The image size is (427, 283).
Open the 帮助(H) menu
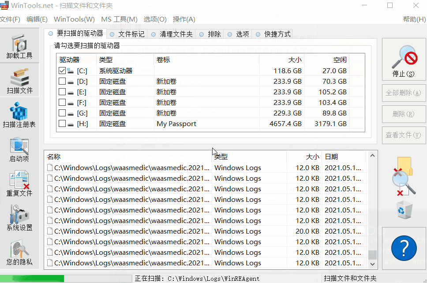415,19
